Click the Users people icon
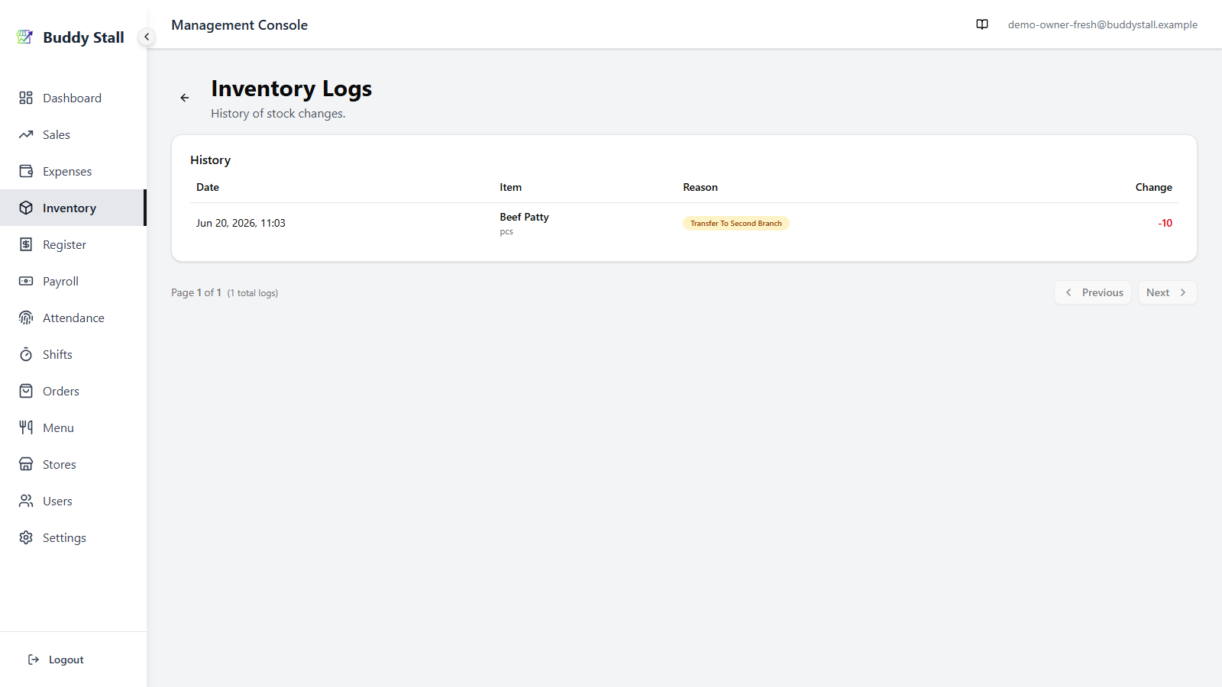1222x687 pixels. 26,501
